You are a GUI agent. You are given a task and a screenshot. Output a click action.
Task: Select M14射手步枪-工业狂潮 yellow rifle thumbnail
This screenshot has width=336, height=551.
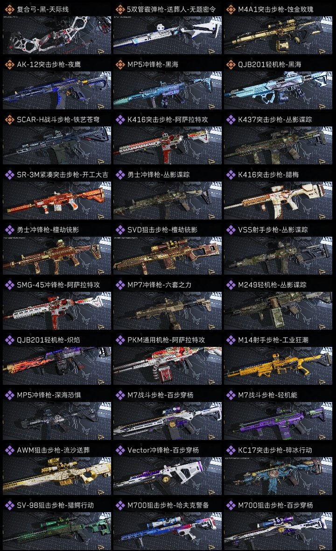coord(278,366)
